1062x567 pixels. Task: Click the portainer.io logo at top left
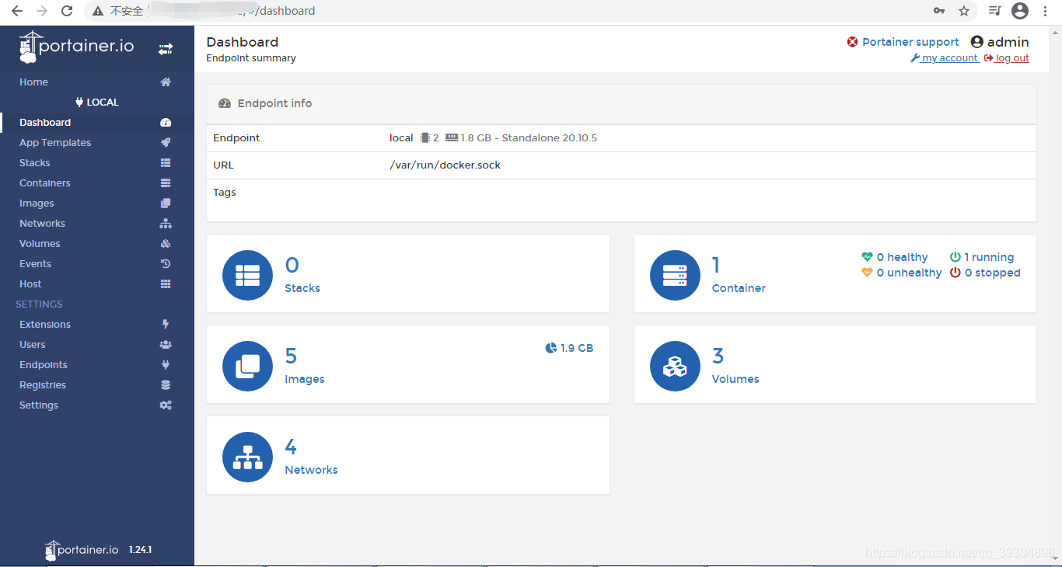pyautogui.click(x=77, y=47)
